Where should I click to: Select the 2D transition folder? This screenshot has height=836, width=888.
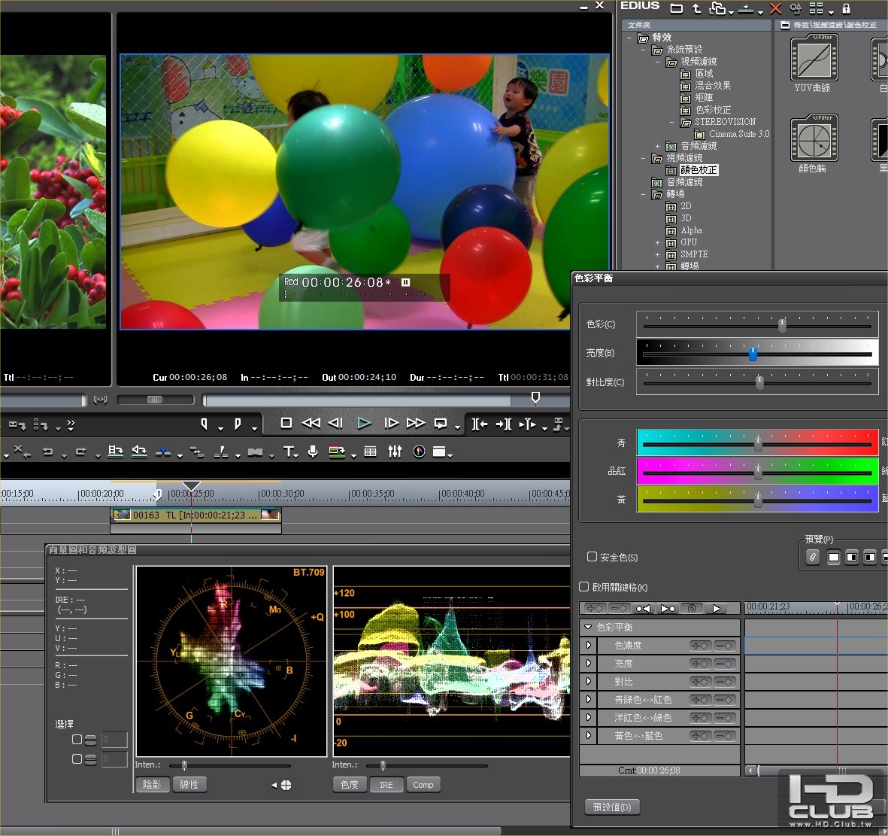click(686, 206)
